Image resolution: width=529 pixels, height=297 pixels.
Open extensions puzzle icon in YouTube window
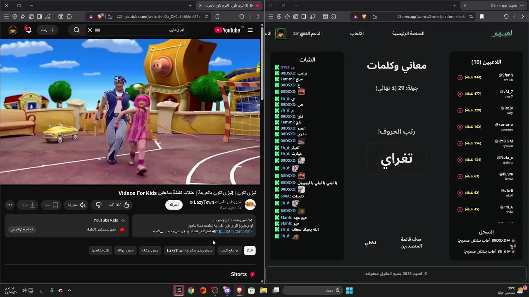point(69,16)
